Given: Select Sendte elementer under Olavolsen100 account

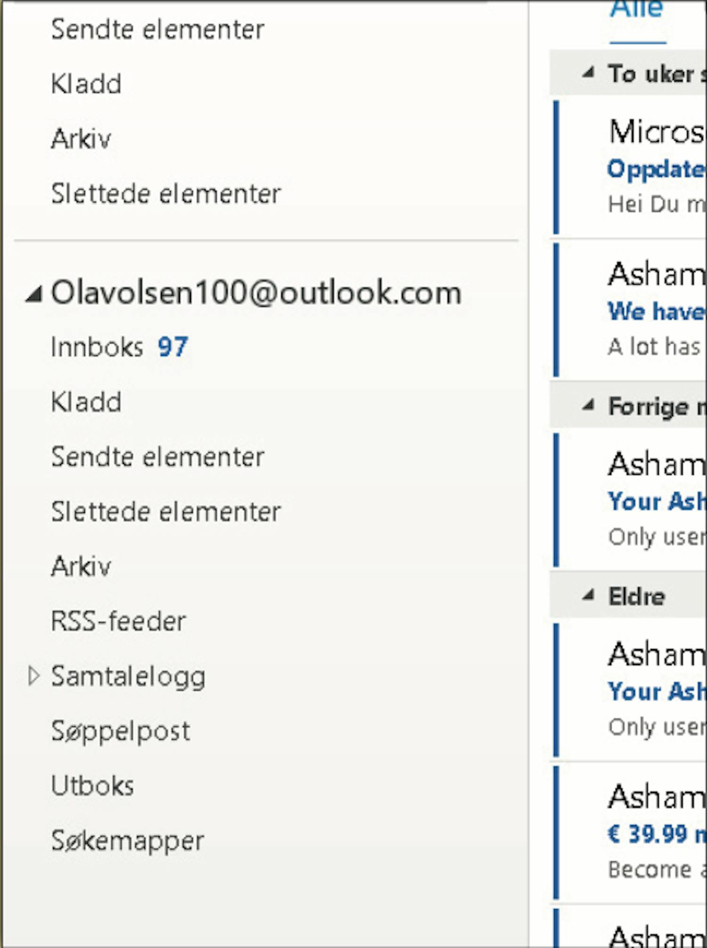Looking at the screenshot, I should pos(157,457).
